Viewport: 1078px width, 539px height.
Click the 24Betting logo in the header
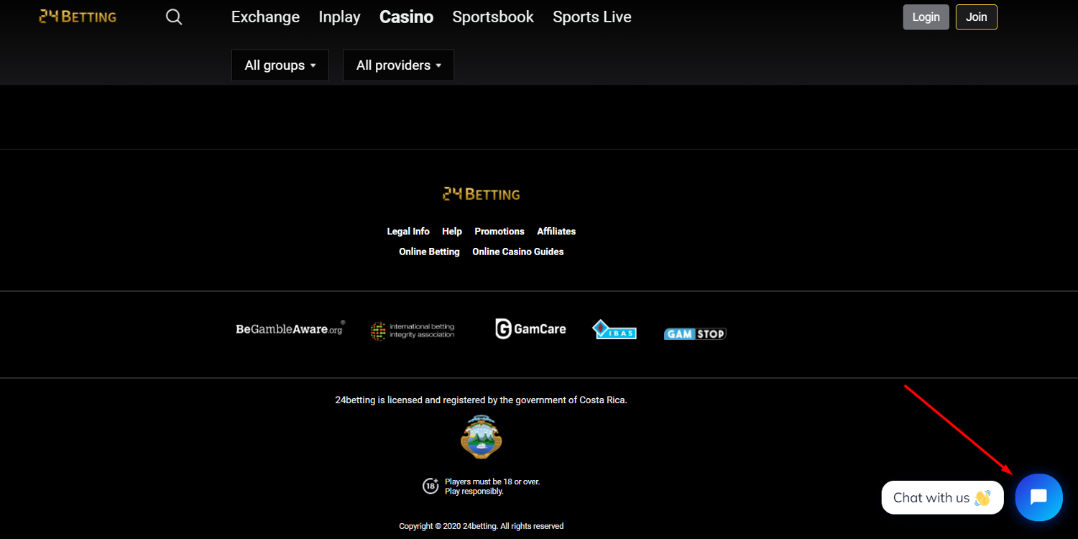[x=78, y=17]
